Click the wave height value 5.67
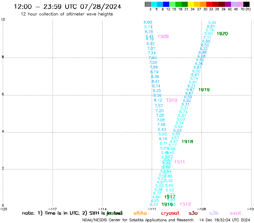Screen dimensions: 254x223 (x=182, y=116)
